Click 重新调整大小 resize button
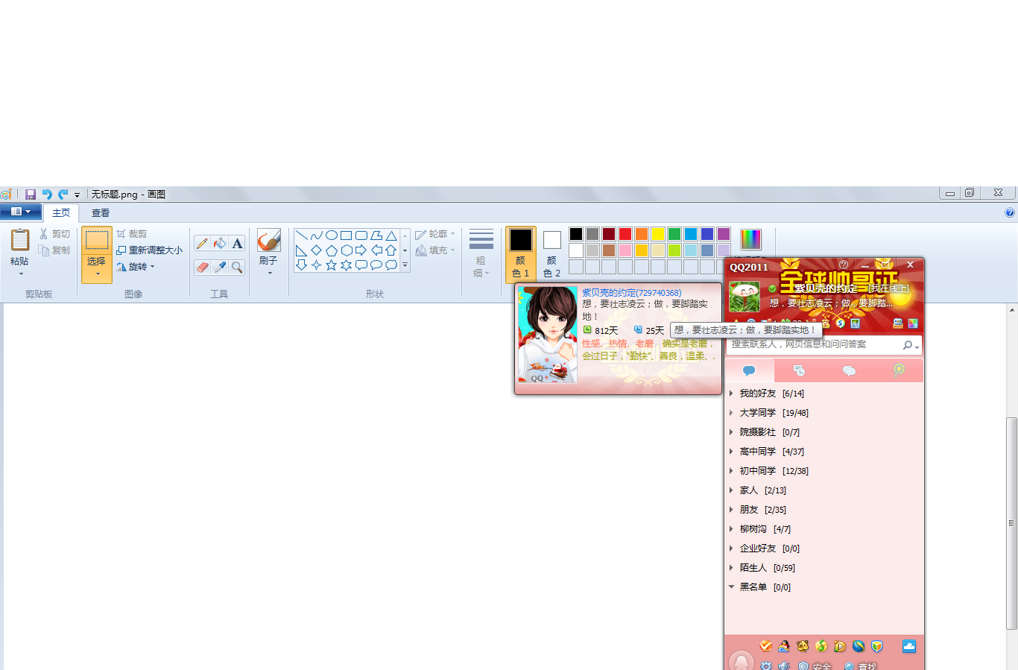The width and height of the screenshot is (1018, 670). [x=150, y=250]
